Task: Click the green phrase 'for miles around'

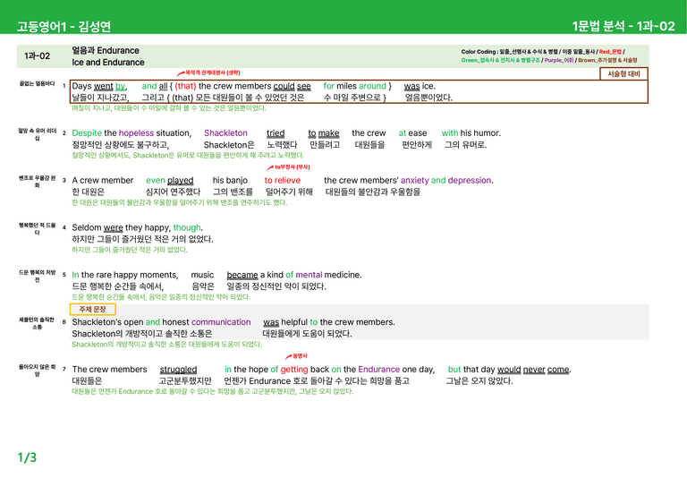Action: pos(355,86)
